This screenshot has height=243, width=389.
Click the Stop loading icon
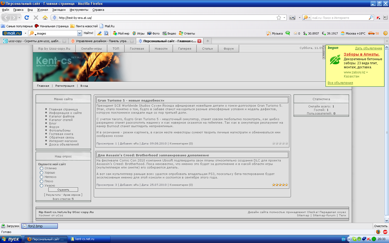click(36, 18)
